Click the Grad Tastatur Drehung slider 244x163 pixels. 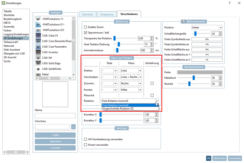[128, 44]
